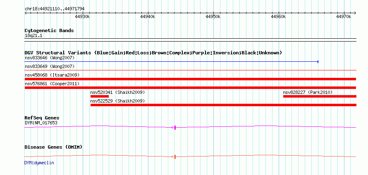Click the red loss bar of nsv828227
Viewport: 368px width, 175px height.
pos(320,96)
